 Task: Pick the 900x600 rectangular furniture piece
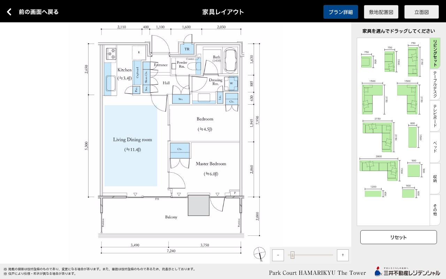pos(408,194)
